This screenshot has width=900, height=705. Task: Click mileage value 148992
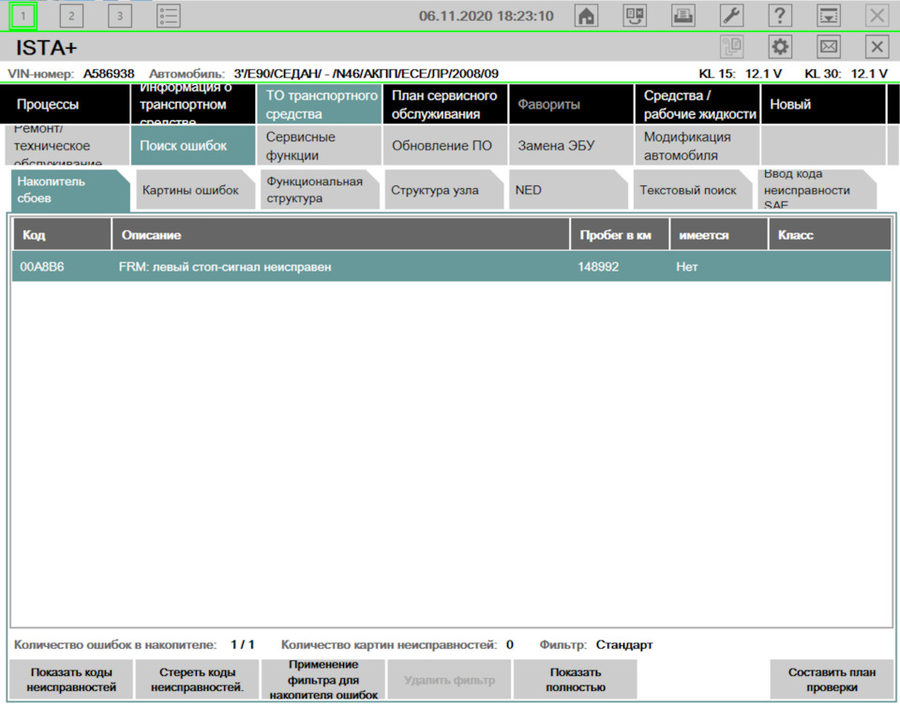pos(598,267)
